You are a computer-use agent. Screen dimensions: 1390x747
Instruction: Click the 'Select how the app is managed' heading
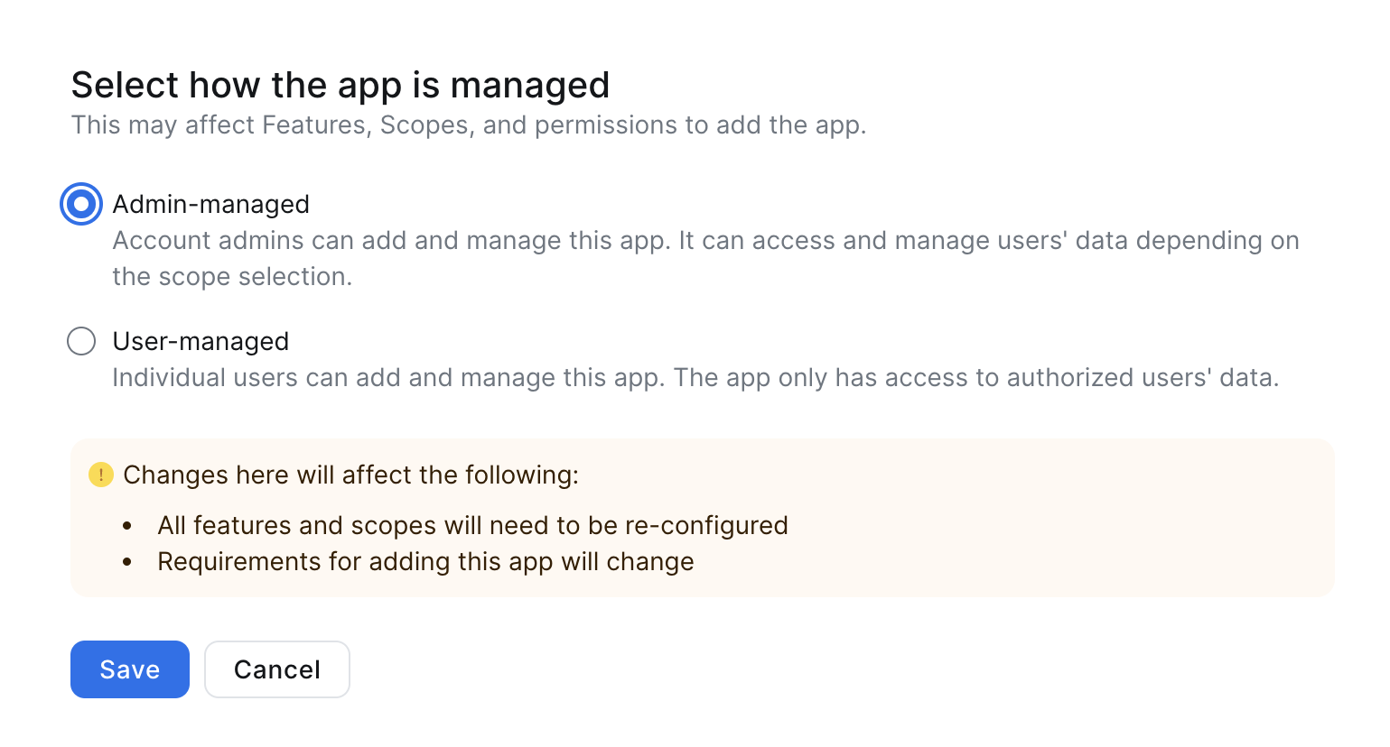[341, 86]
